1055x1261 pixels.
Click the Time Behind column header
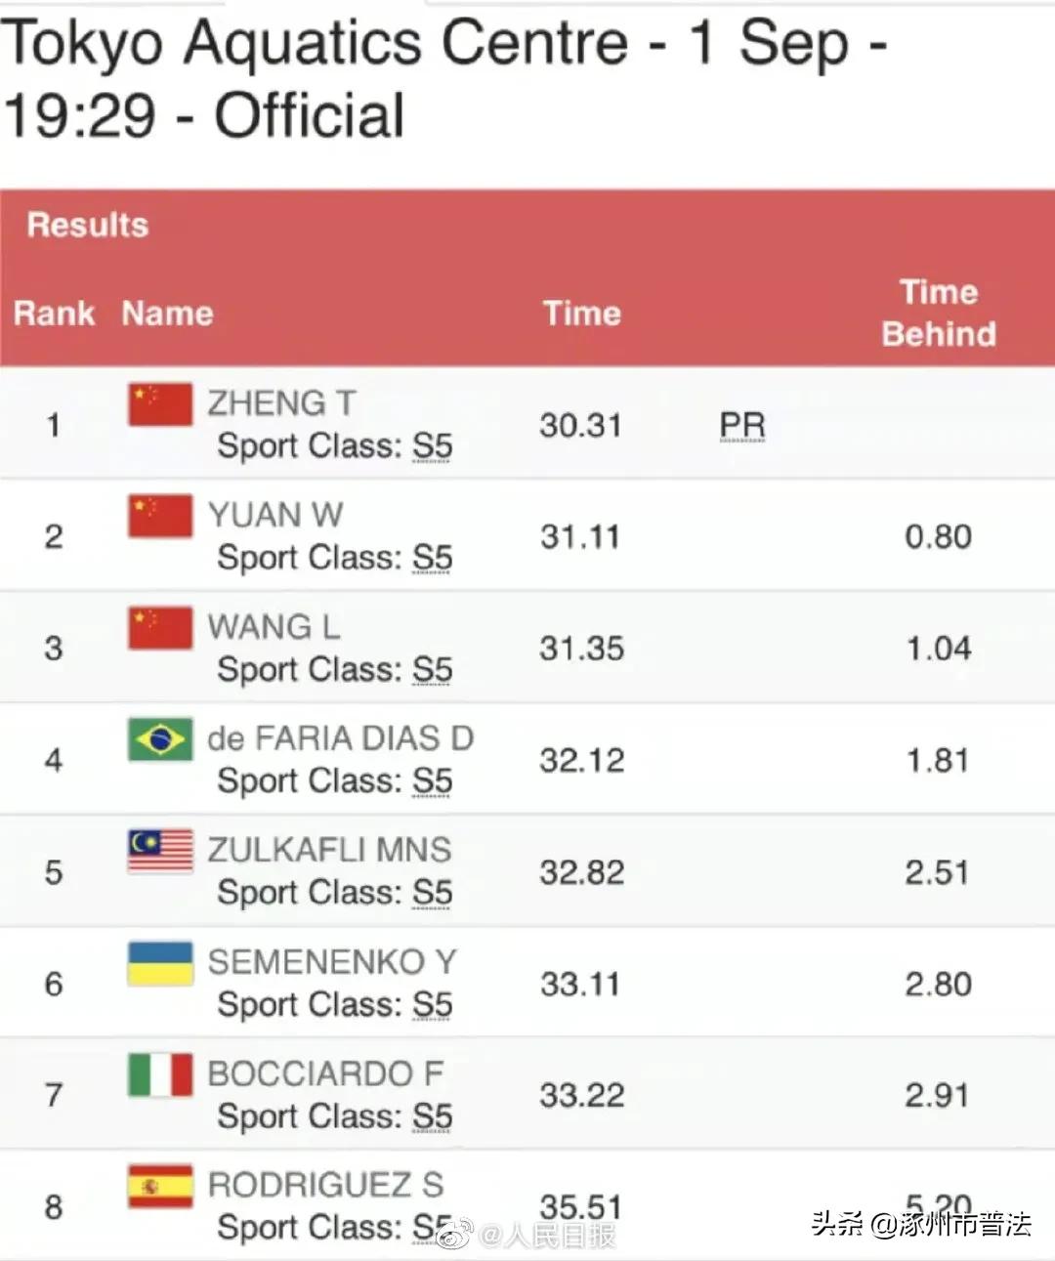click(939, 313)
